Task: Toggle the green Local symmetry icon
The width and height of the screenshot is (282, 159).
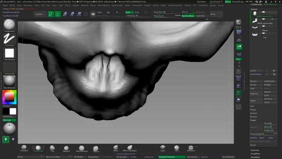Action: [239, 47]
